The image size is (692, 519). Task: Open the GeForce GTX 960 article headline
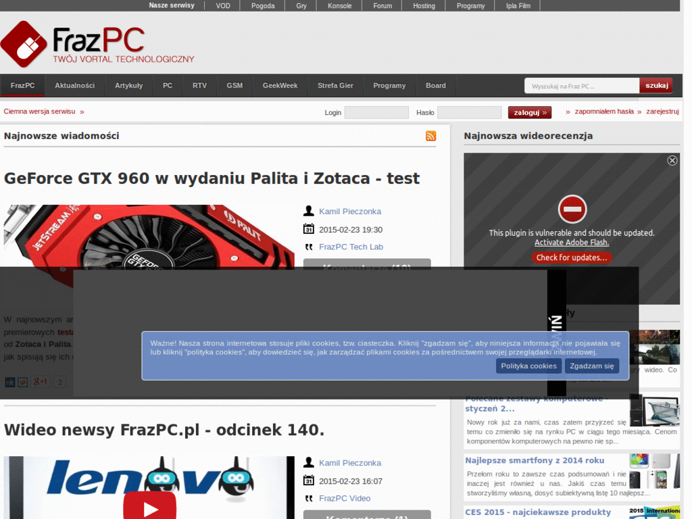212,178
